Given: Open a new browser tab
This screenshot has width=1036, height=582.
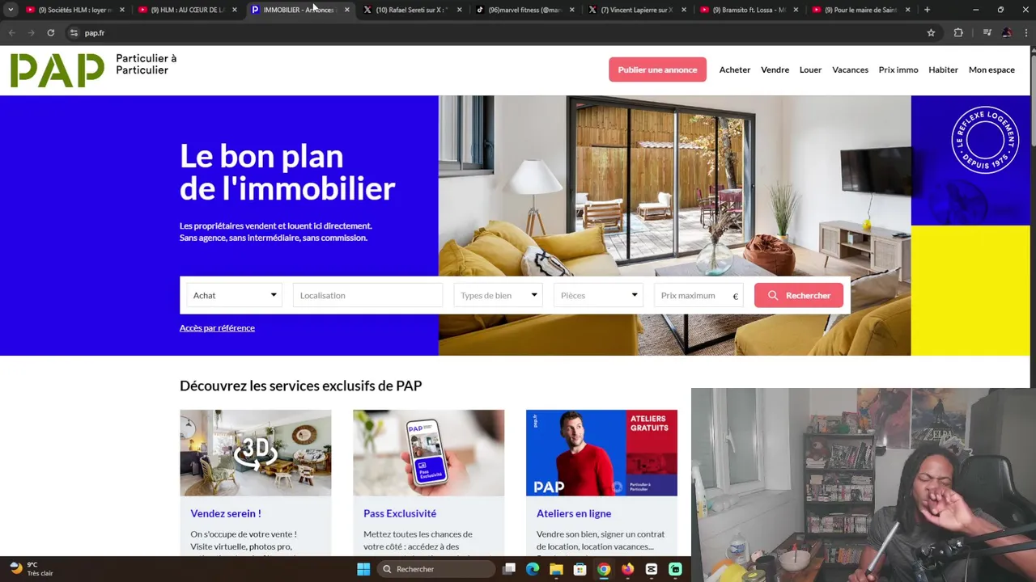Looking at the screenshot, I should coord(927,10).
